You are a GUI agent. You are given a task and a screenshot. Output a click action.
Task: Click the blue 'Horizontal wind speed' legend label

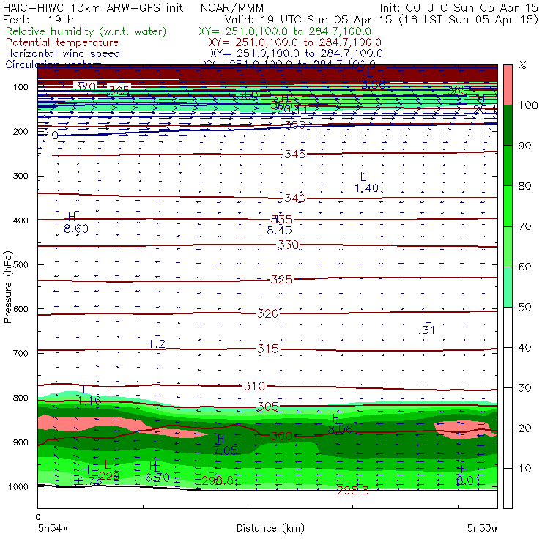point(63,53)
